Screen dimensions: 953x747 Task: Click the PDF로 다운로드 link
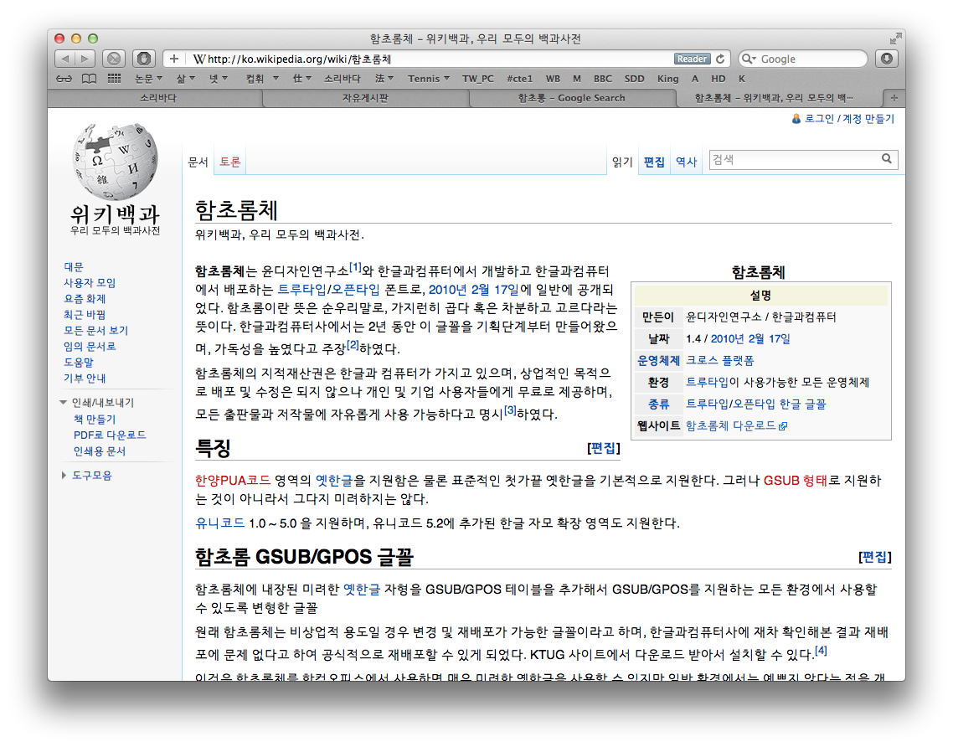(110, 435)
